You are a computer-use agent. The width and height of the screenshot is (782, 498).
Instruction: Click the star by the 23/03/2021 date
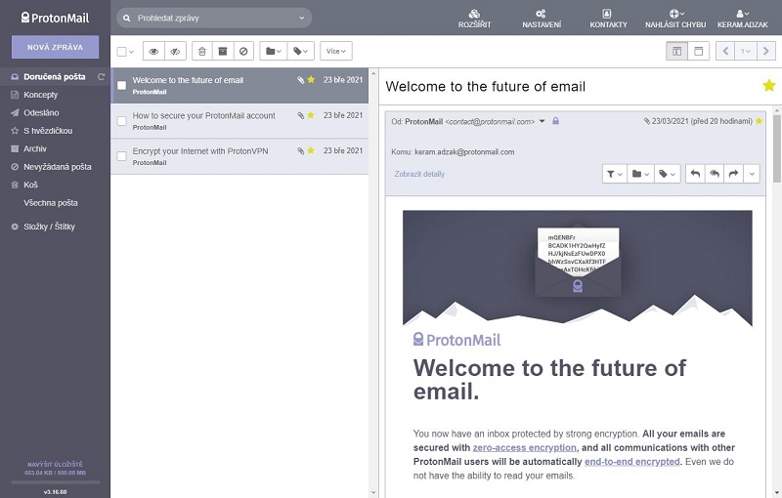760,121
